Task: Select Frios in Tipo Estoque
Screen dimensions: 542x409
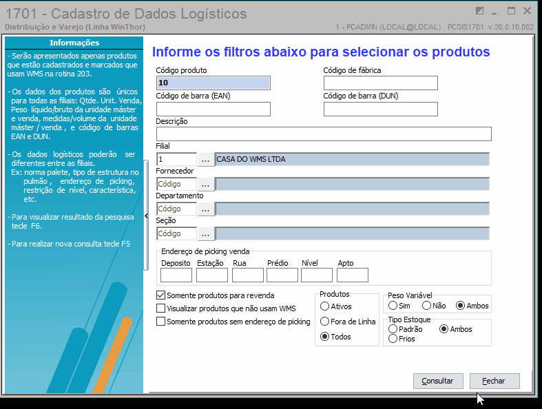Action: click(393, 339)
